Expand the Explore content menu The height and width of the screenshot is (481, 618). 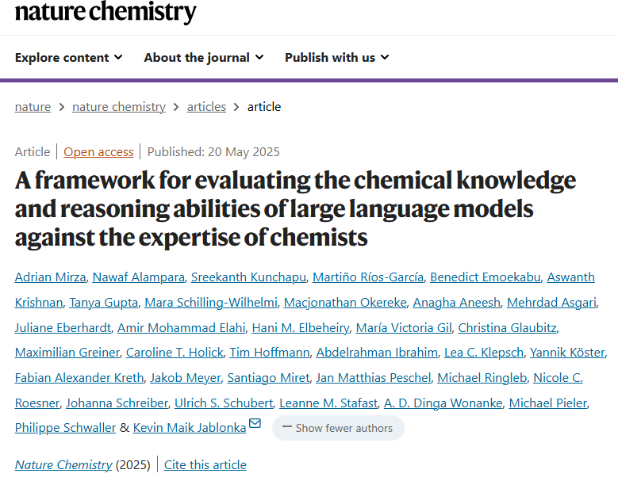(x=68, y=58)
